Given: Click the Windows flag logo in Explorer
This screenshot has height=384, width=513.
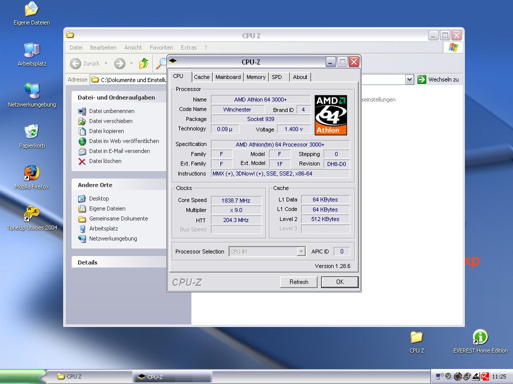Looking at the screenshot, I should point(453,47).
